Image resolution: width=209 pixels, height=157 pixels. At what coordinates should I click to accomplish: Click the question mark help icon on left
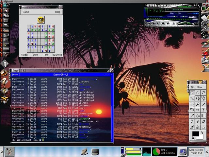pos(4,81)
